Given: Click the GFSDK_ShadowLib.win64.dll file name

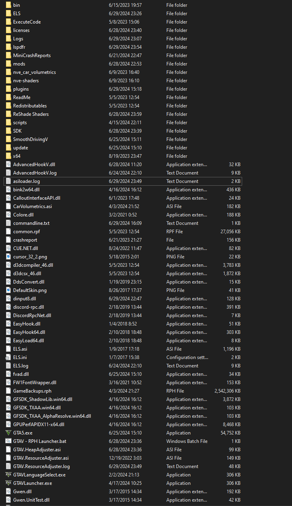Looking at the screenshot, I should [43, 399].
